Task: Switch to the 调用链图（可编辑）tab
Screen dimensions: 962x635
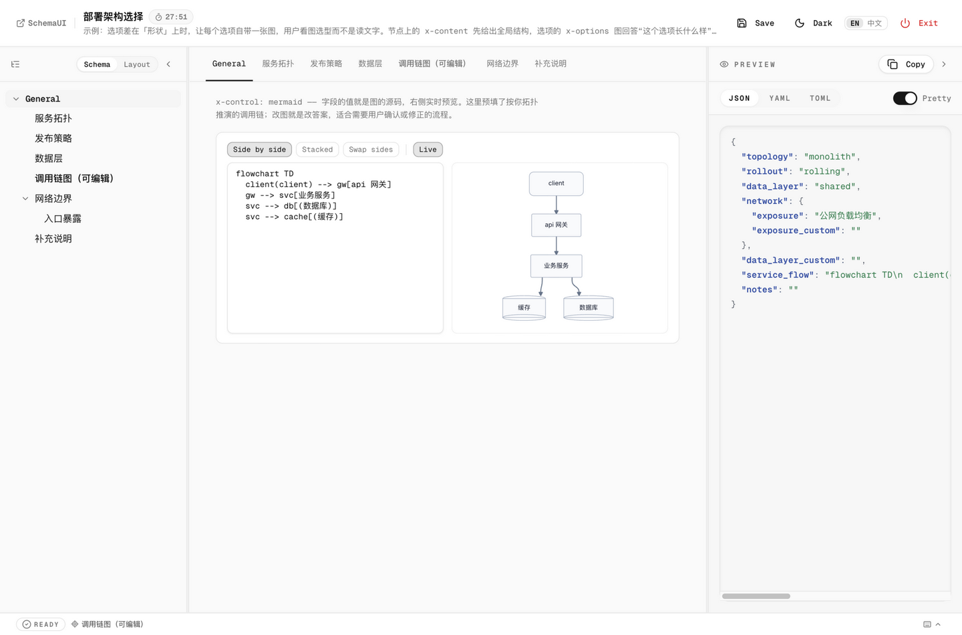Action: point(433,64)
